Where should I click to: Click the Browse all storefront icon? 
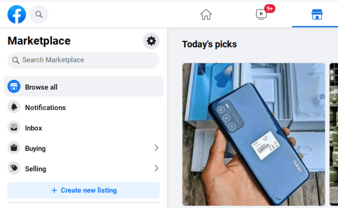click(14, 87)
